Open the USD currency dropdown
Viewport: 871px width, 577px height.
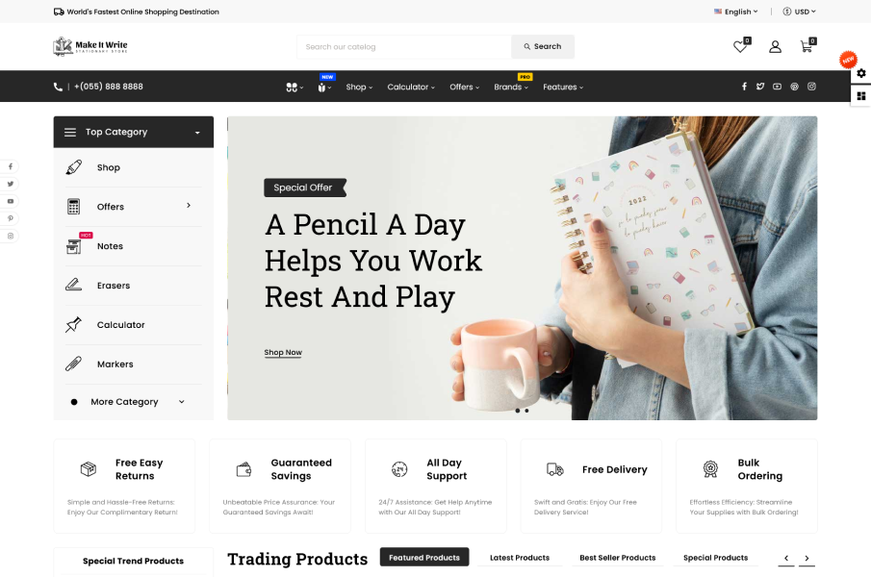(800, 12)
